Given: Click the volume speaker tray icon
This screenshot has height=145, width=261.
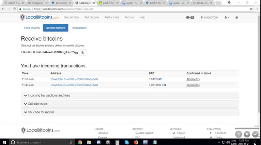Looking at the screenshot, I should point(228,142).
